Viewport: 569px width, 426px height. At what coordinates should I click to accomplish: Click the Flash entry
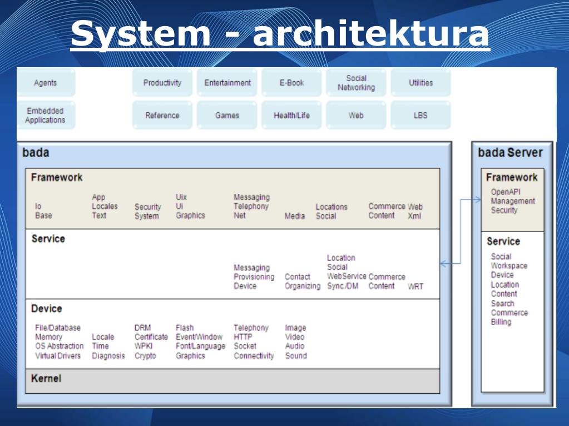click(185, 328)
